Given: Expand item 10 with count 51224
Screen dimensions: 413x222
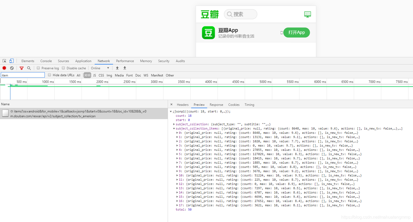Looking at the screenshot, I should click(177, 175).
